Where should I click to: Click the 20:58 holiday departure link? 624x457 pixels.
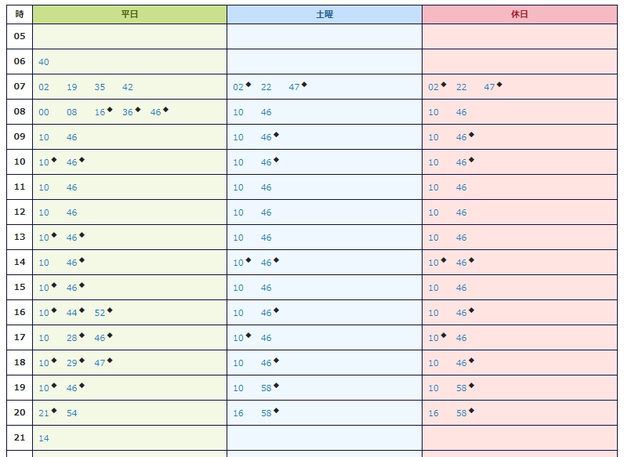click(462, 414)
